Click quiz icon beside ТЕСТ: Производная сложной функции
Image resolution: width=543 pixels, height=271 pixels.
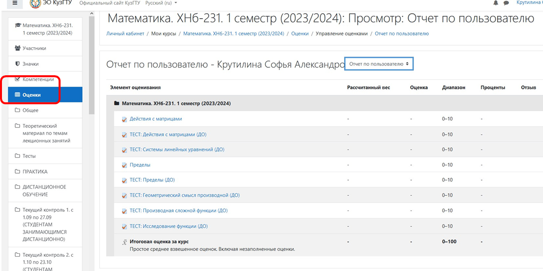(x=125, y=211)
